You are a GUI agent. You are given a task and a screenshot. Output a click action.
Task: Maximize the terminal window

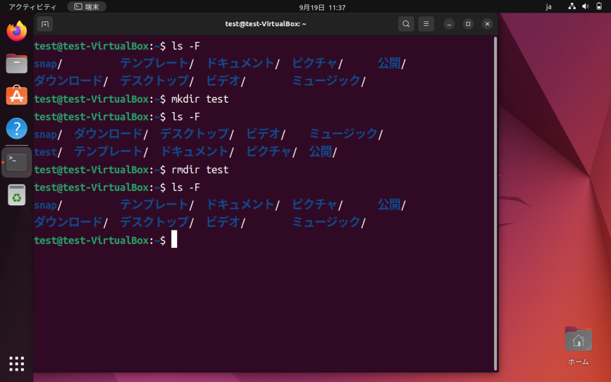(x=468, y=24)
